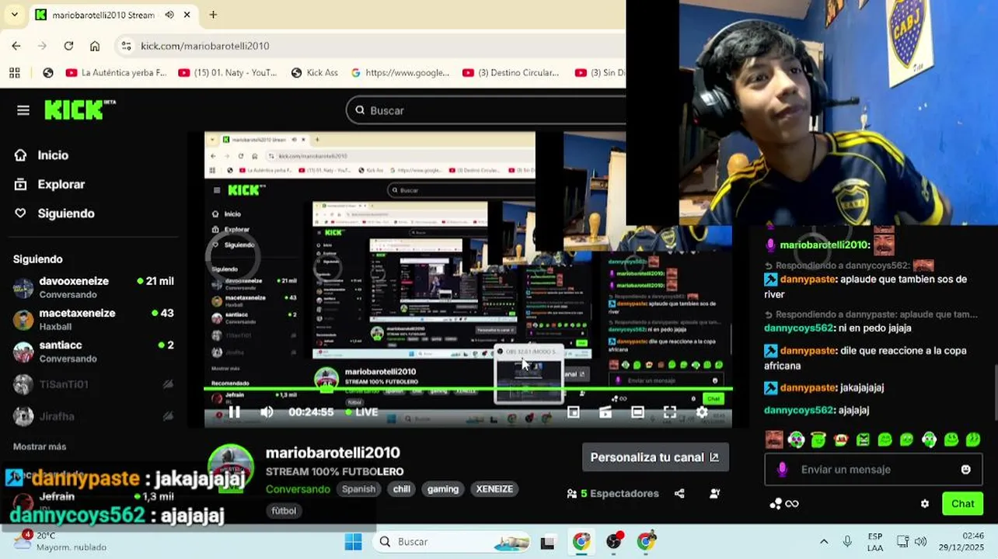Open the OBS icon on taskbar
998x559 pixels.
click(614, 541)
